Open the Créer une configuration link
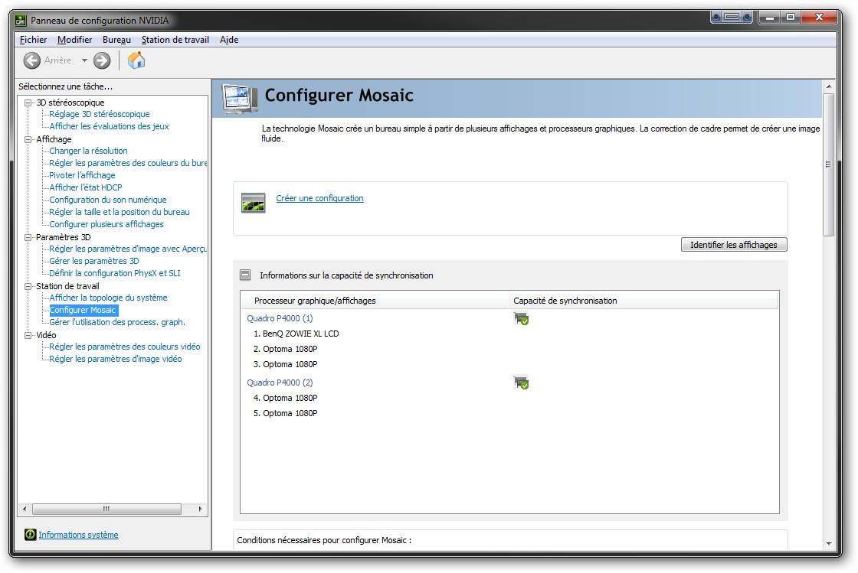This screenshot has width=858, height=573. coord(319,198)
